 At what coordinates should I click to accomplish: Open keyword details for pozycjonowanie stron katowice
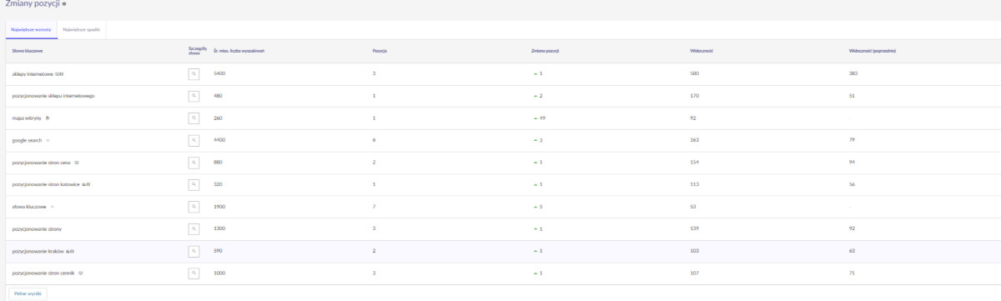point(194,184)
